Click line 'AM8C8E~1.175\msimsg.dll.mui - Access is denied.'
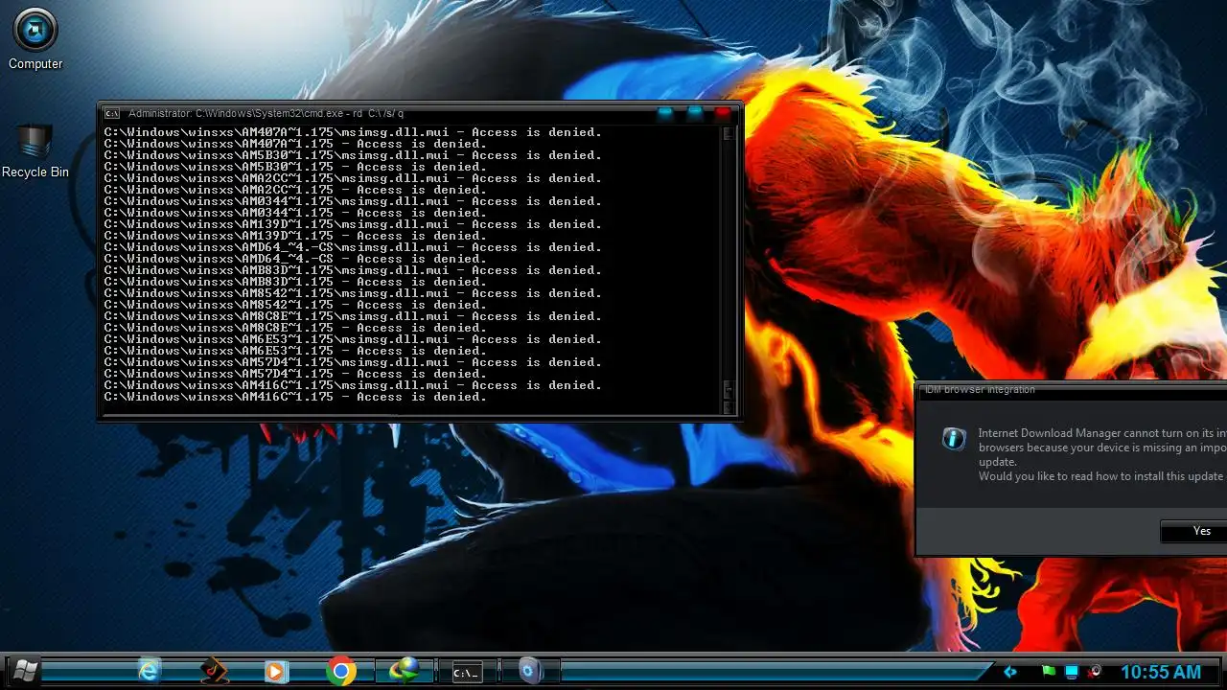Screen dimensions: 1227x690 pyautogui.click(x=353, y=316)
